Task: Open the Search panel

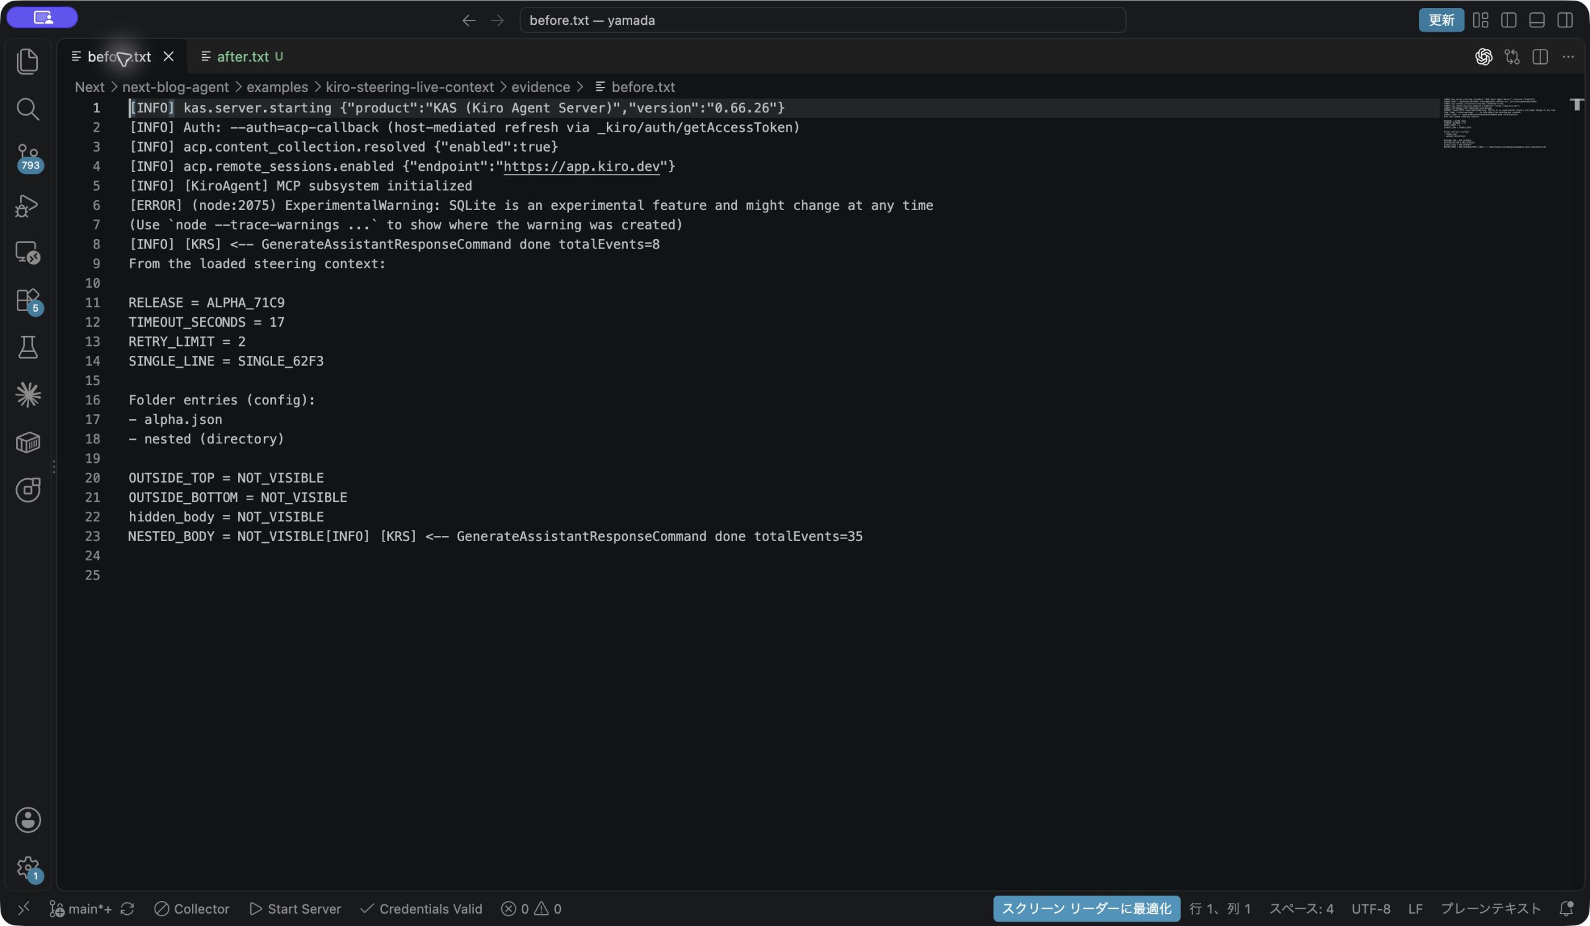Action: tap(28, 109)
